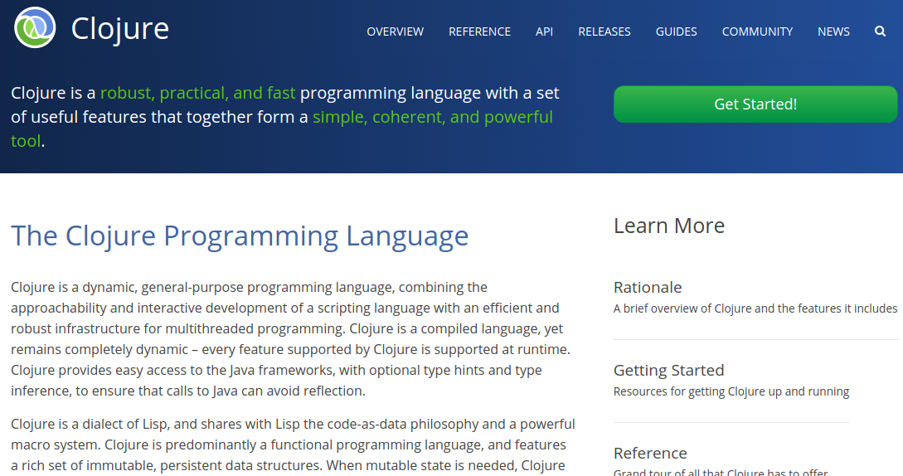Click 'The Clojure Programming Language' heading
The height and width of the screenshot is (476, 903).
[240, 236]
